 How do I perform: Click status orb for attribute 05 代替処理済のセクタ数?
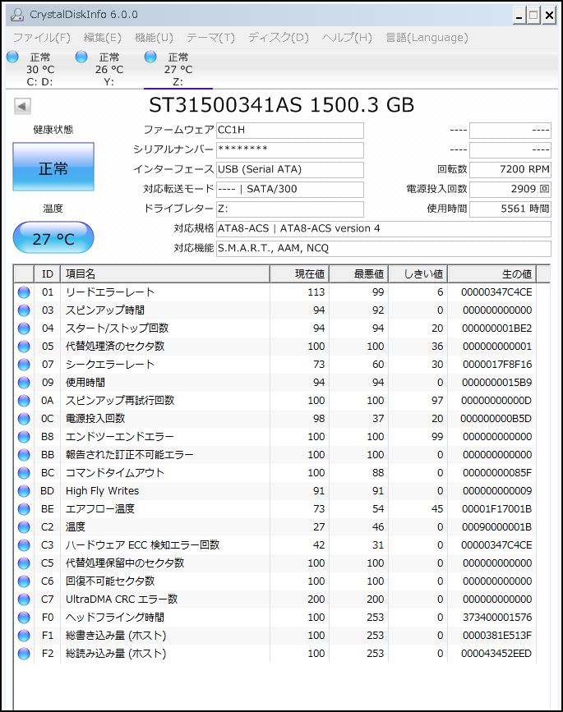click(24, 347)
